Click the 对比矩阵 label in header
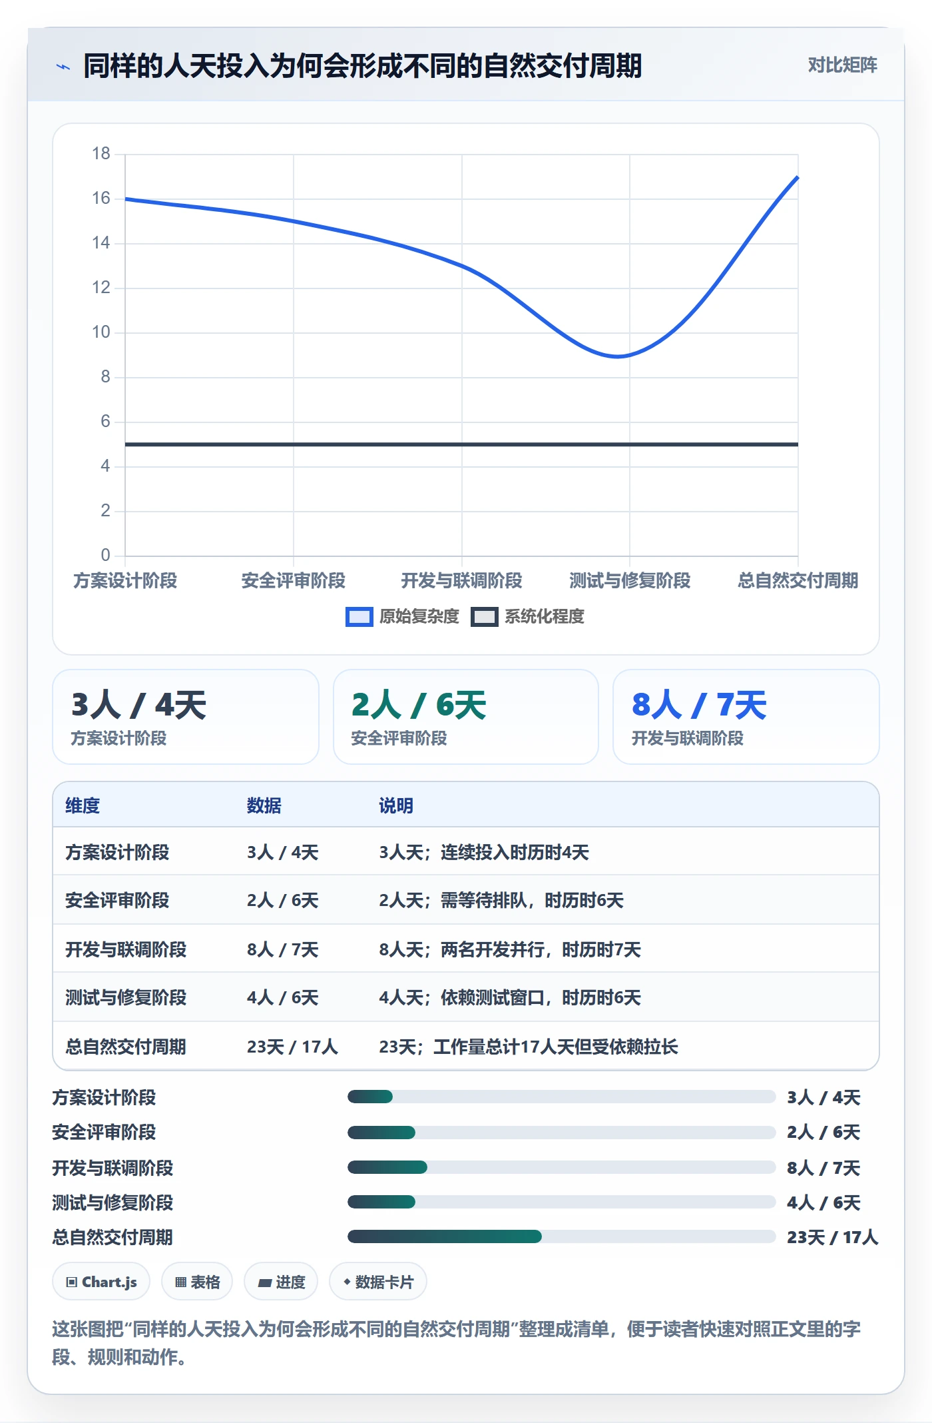 click(842, 65)
